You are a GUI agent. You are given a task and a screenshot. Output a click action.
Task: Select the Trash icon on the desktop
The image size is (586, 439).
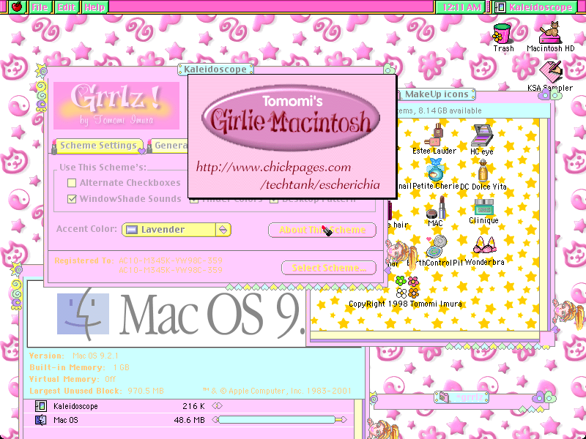click(x=502, y=33)
